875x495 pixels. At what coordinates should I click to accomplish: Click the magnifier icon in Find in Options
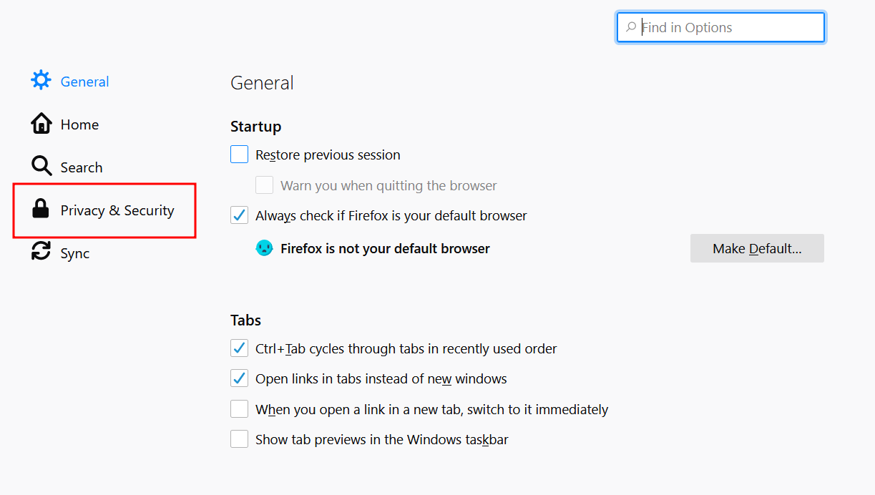pyautogui.click(x=630, y=28)
